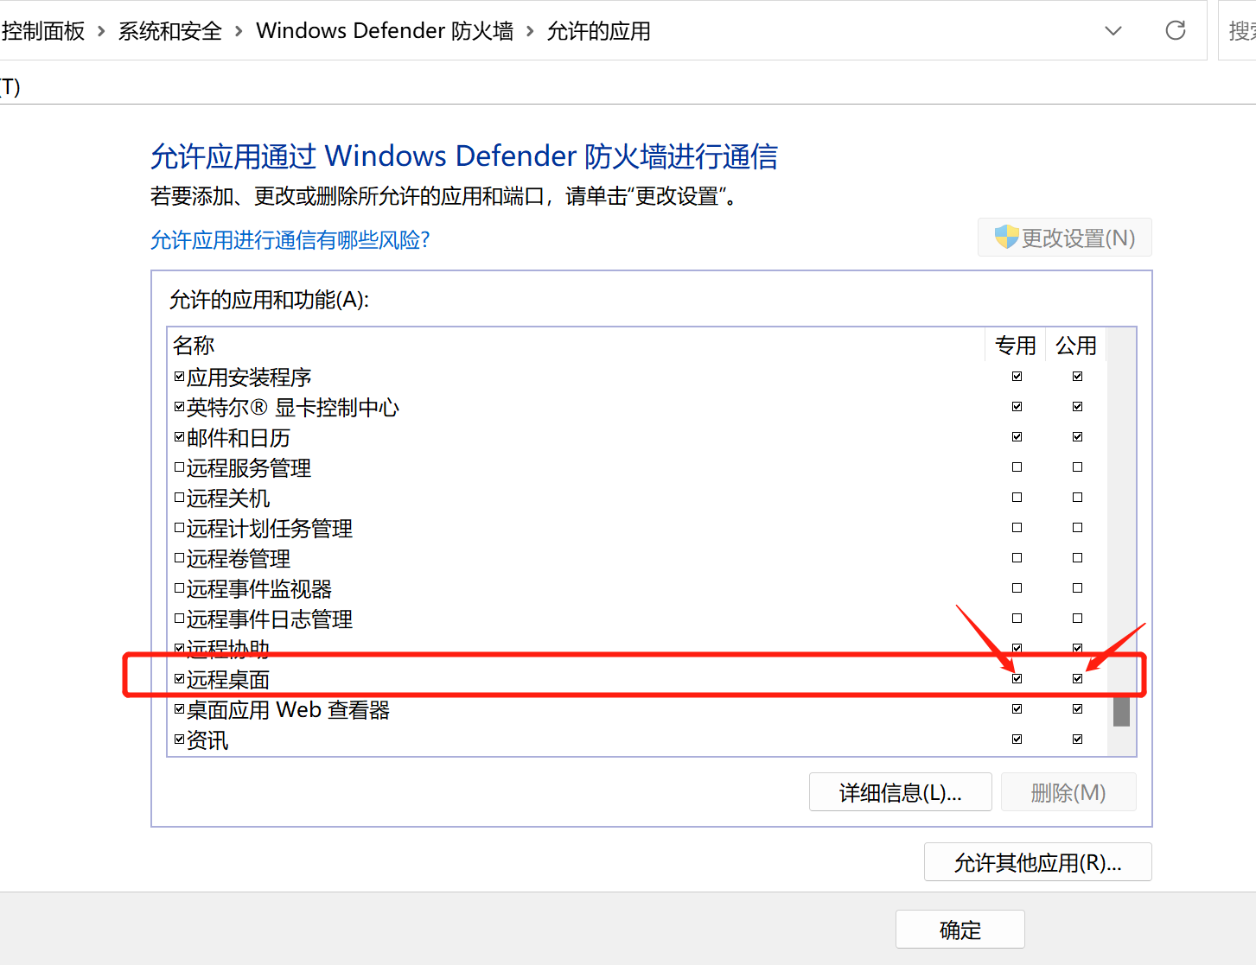1256x965 pixels.
Task: Uncheck the box left of 资讯 name
Action: (179, 740)
